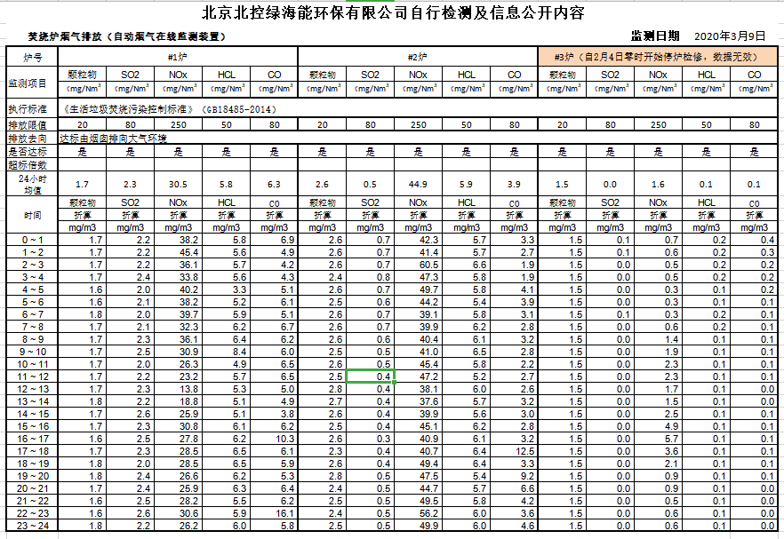The height and width of the screenshot is (539, 784).
Task: Click the time row label "0～1"
Action: 33,240
